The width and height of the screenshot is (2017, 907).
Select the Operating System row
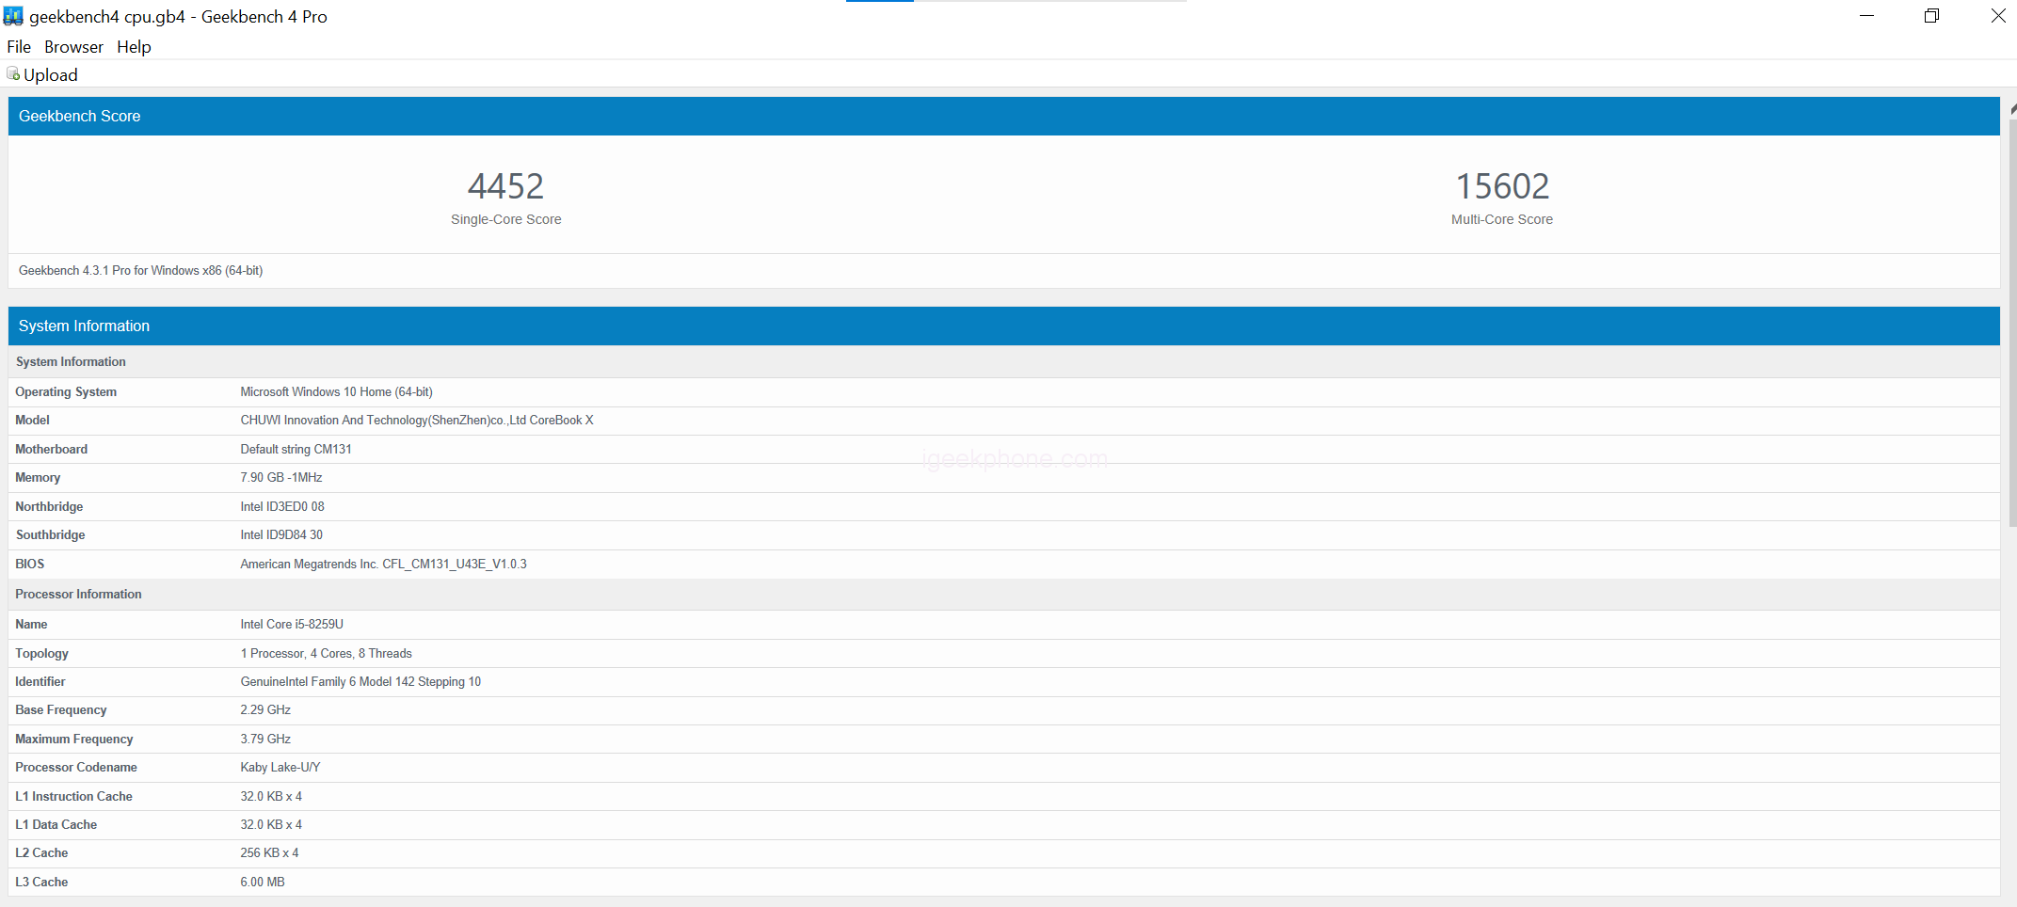(1003, 392)
